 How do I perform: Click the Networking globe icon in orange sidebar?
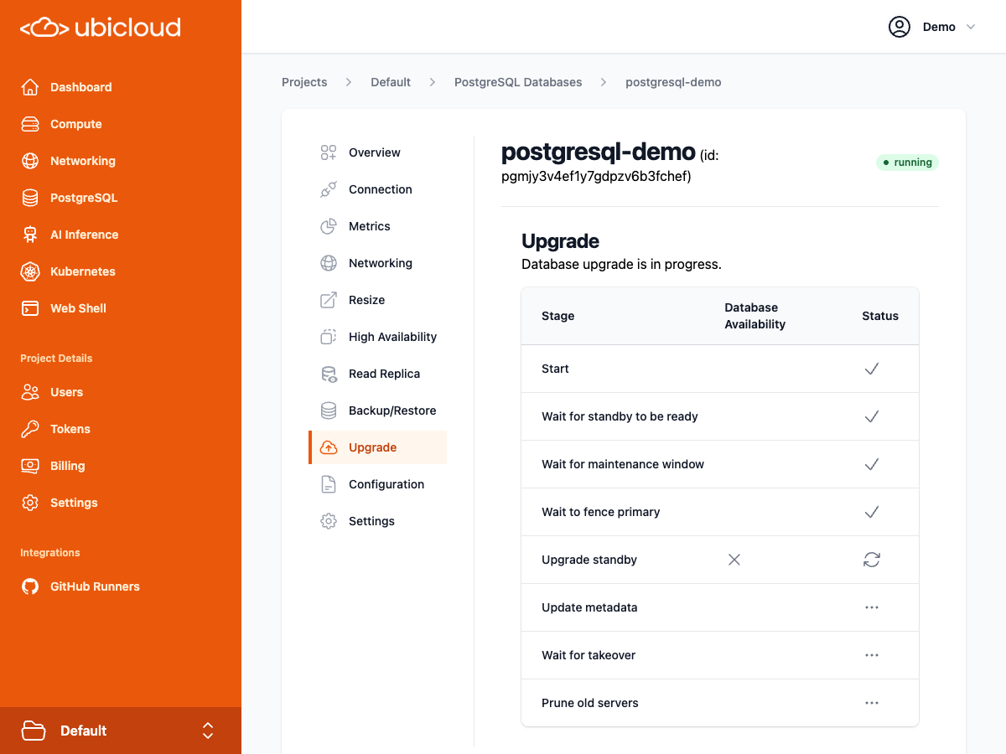(30, 161)
